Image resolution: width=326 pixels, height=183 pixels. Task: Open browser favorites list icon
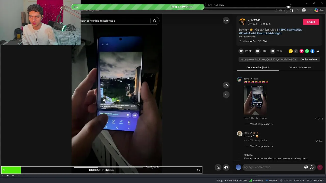point(297,10)
